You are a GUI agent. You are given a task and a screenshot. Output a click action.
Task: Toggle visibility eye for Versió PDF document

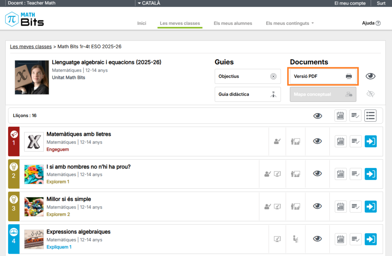(370, 76)
